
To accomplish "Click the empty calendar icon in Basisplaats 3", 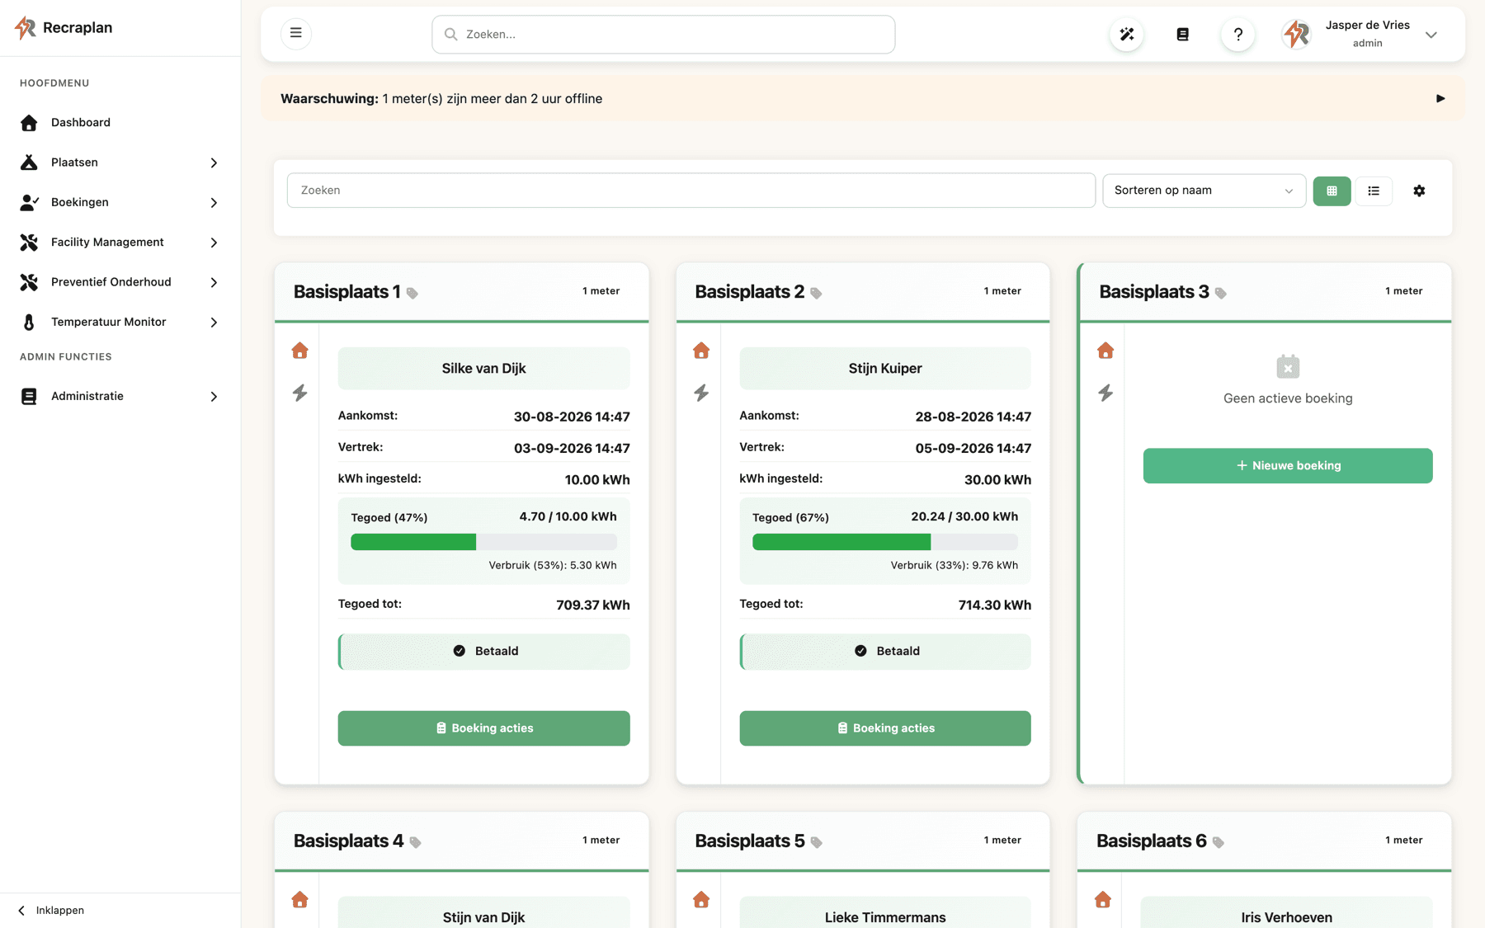I will pyautogui.click(x=1288, y=366).
